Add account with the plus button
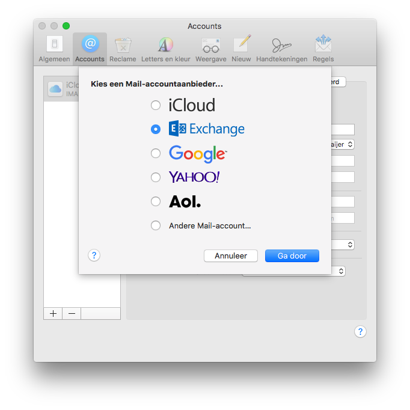Screen dimensions: 410x410 pos(53,313)
